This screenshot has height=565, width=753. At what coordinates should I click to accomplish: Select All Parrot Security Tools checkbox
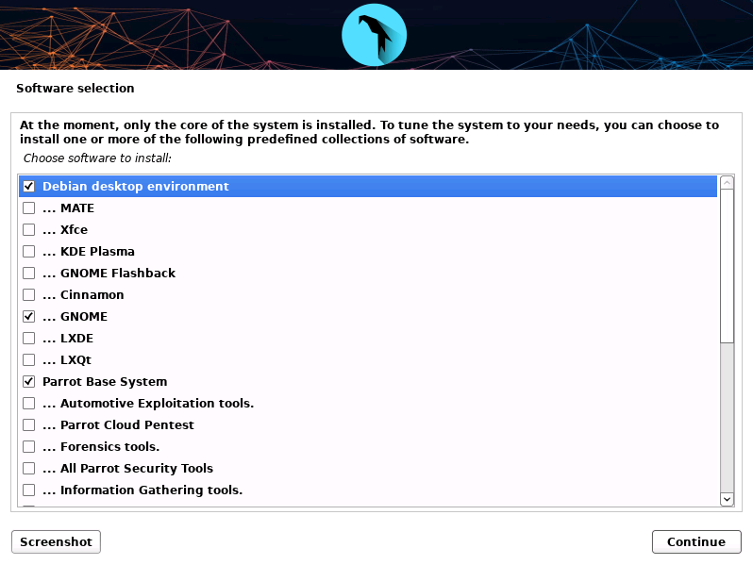pyautogui.click(x=29, y=468)
